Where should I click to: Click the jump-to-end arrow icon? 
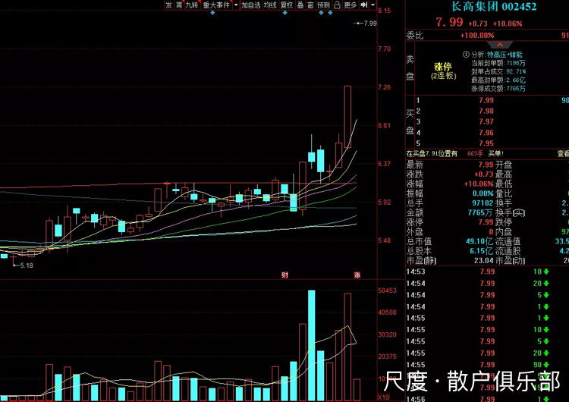pos(364,5)
